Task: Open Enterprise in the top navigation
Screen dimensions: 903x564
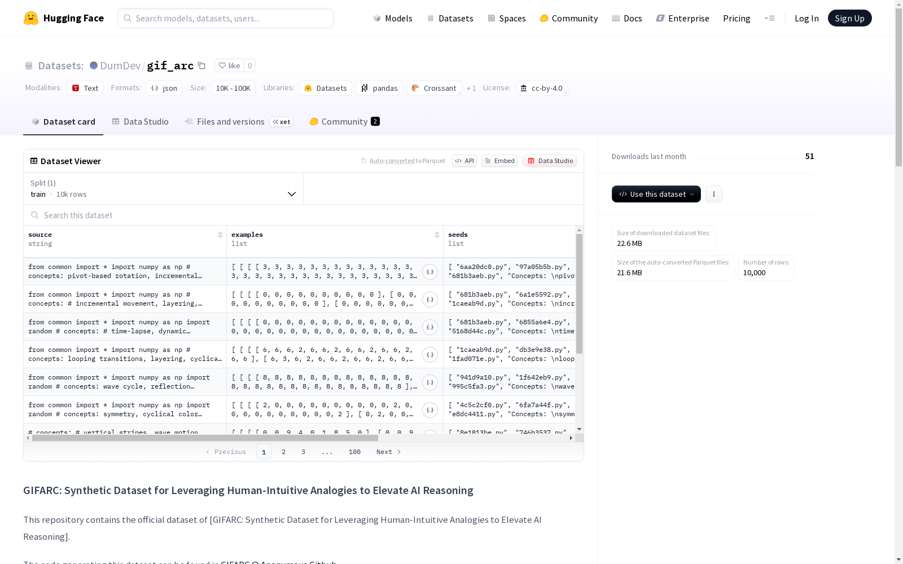Action: 683,18
